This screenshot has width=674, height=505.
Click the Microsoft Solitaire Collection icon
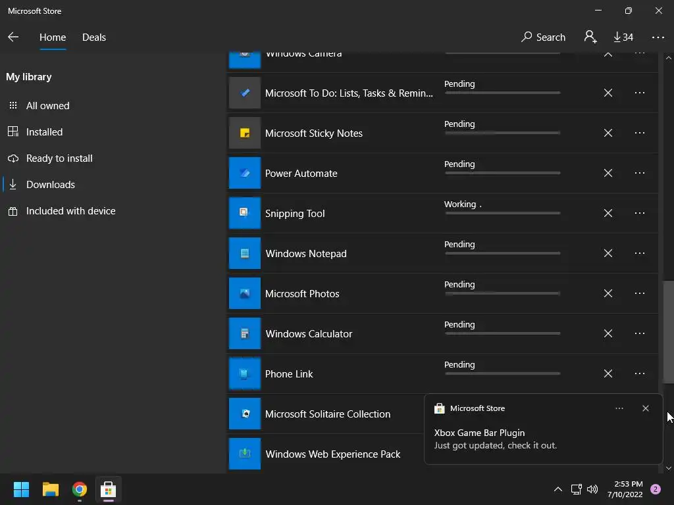click(x=245, y=414)
